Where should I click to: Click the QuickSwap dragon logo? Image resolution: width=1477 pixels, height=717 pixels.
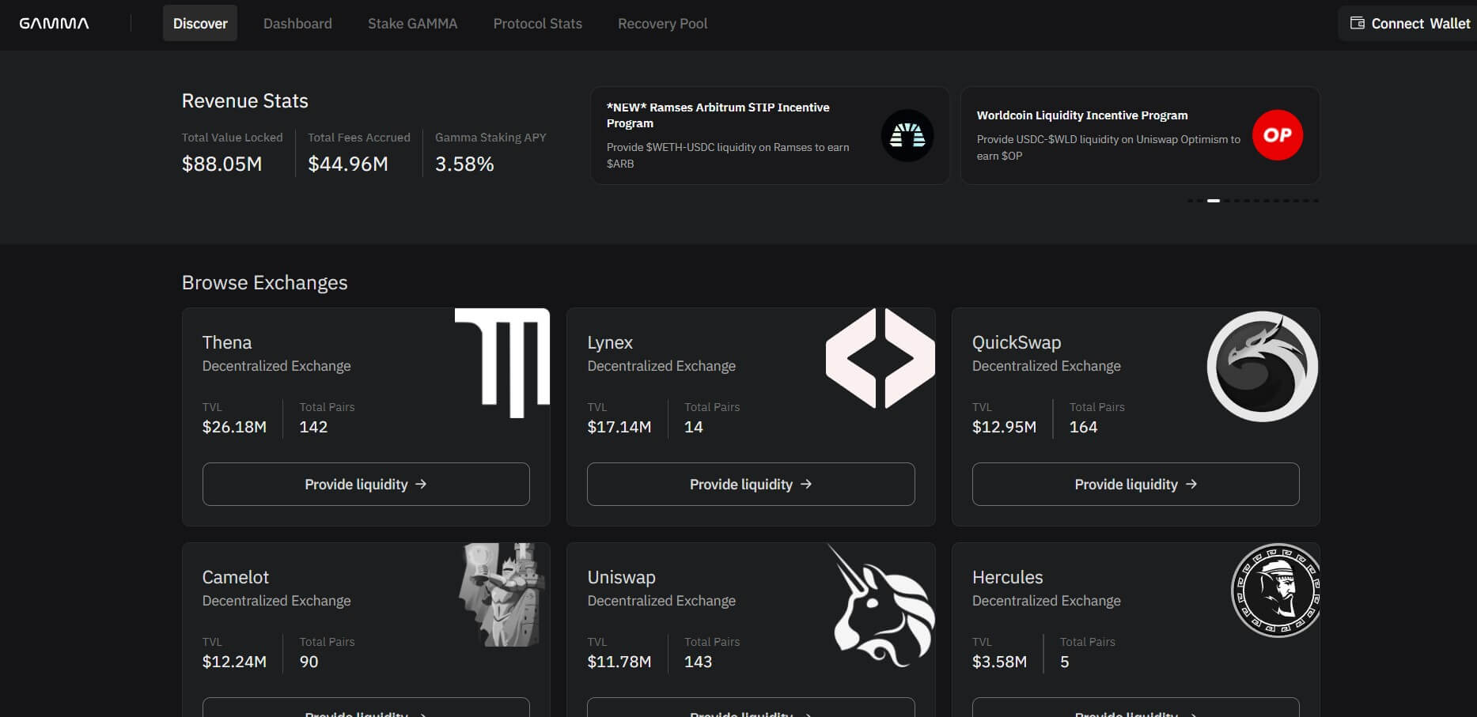coord(1263,366)
